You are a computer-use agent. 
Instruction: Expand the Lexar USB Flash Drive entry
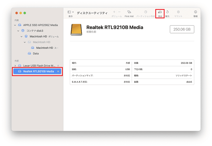(x=15, y=66)
